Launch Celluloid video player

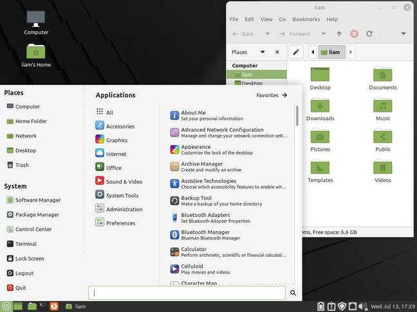[x=228, y=269]
